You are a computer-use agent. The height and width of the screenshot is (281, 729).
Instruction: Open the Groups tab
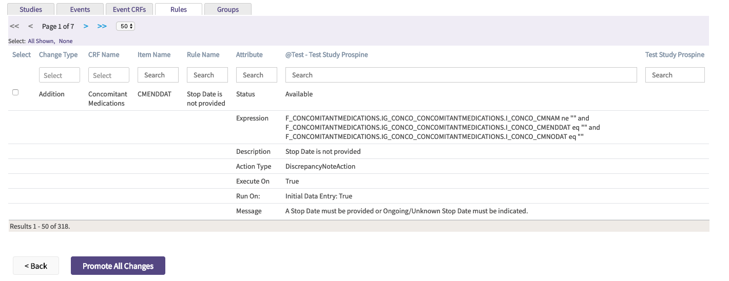point(227,9)
